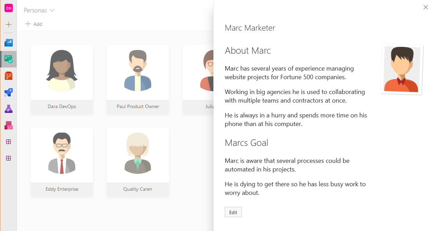
Task: Click the plus icon in the left sidebar
Action: point(9,24)
